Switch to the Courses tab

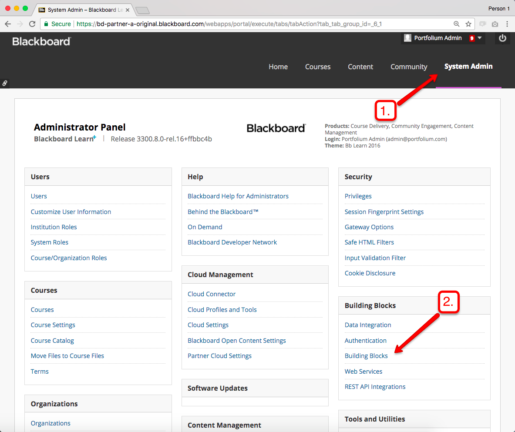coord(318,67)
